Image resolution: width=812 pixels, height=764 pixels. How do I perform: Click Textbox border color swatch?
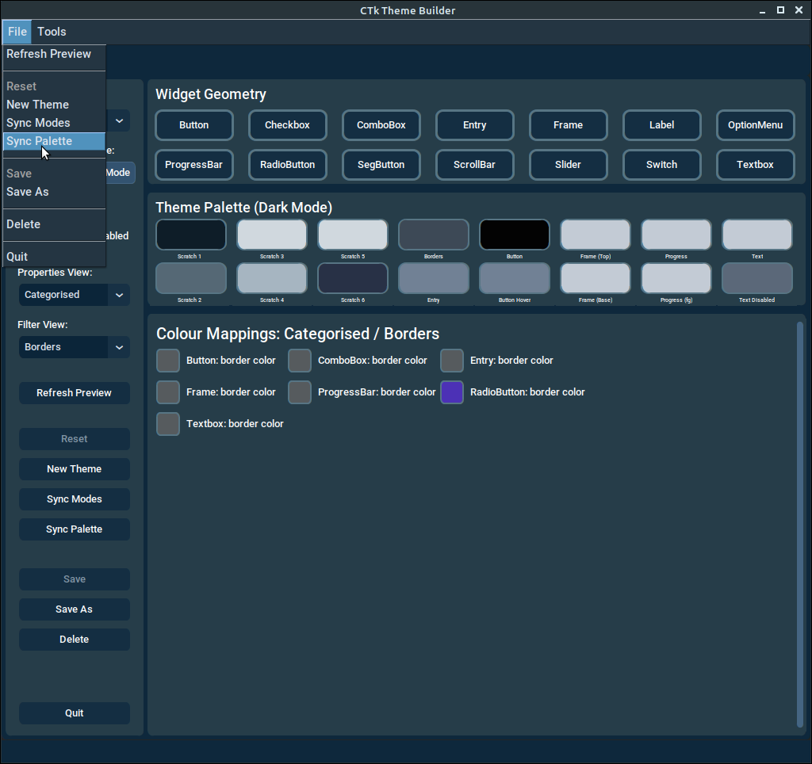click(x=168, y=424)
